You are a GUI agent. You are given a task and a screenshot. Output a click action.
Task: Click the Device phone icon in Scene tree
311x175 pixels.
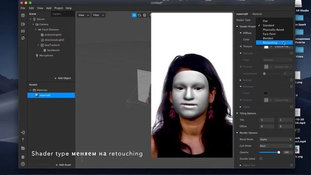coord(35,19)
